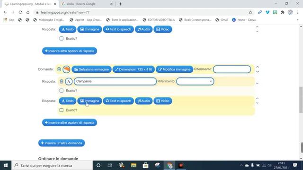
Task: Switch to Chrome in the taskbar
Action: 169,165
